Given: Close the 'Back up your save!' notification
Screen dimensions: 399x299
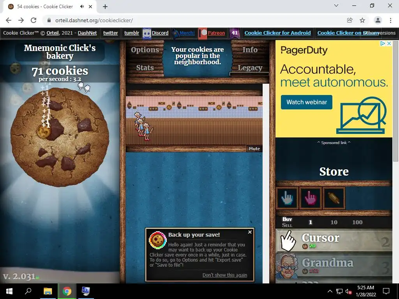Looking at the screenshot, I should [250, 232].
